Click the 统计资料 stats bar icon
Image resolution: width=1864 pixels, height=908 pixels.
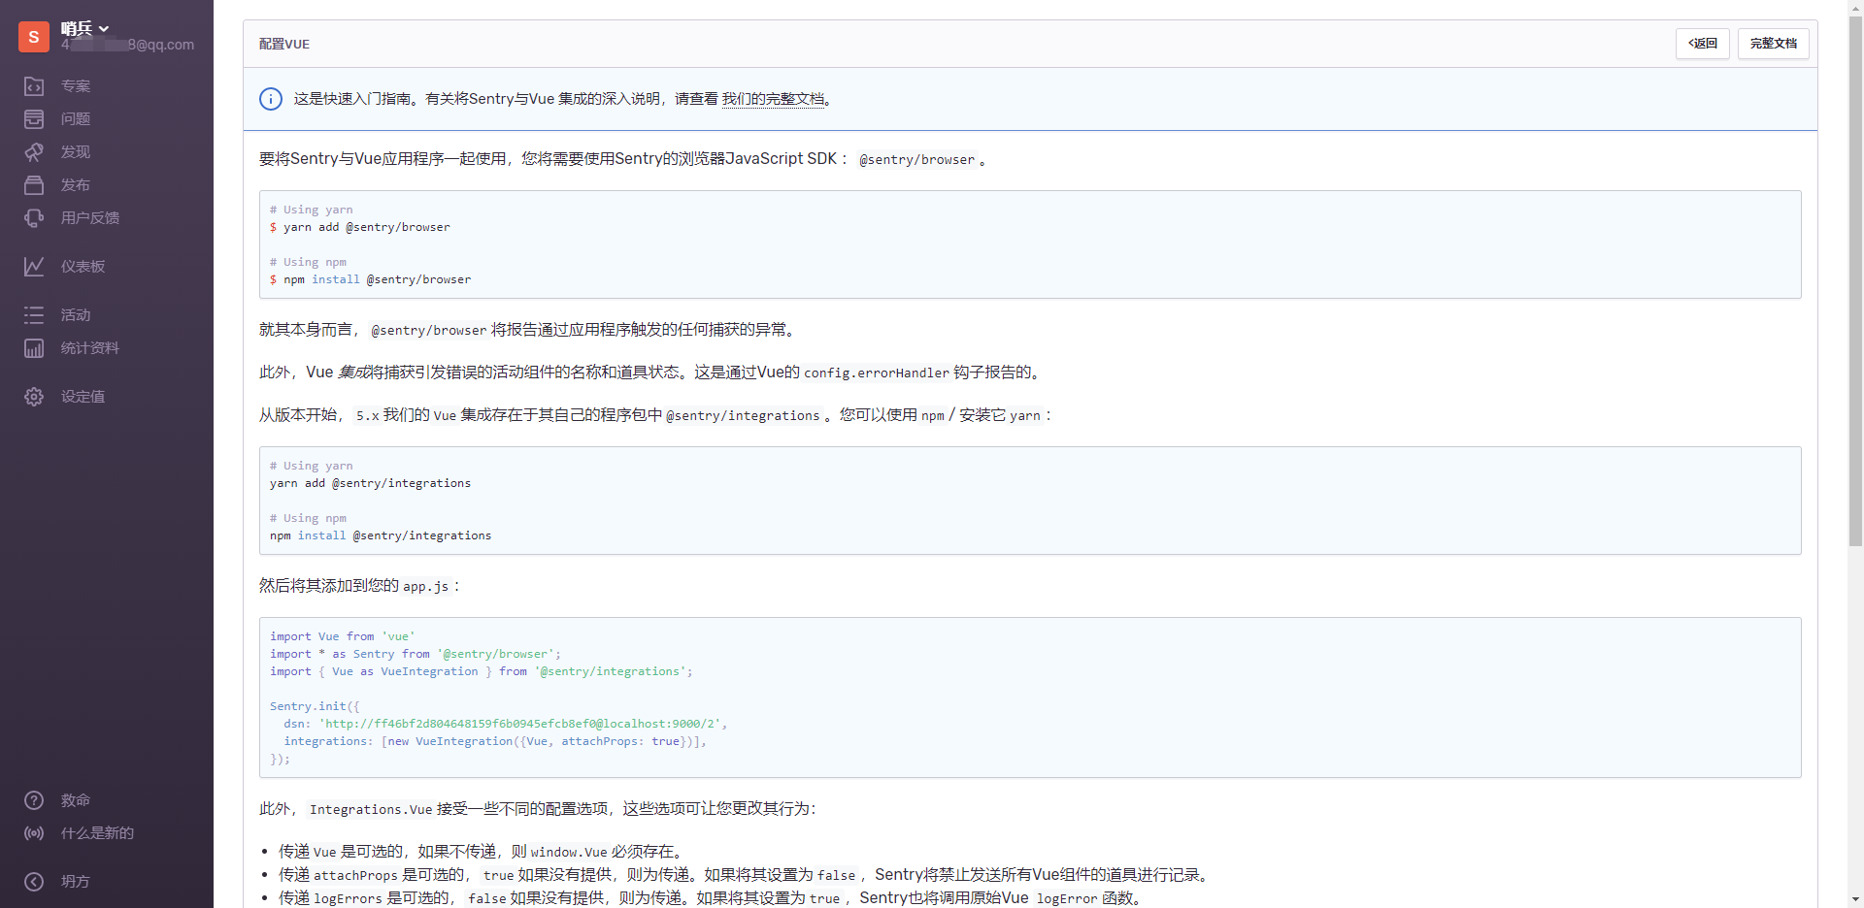pyautogui.click(x=34, y=348)
